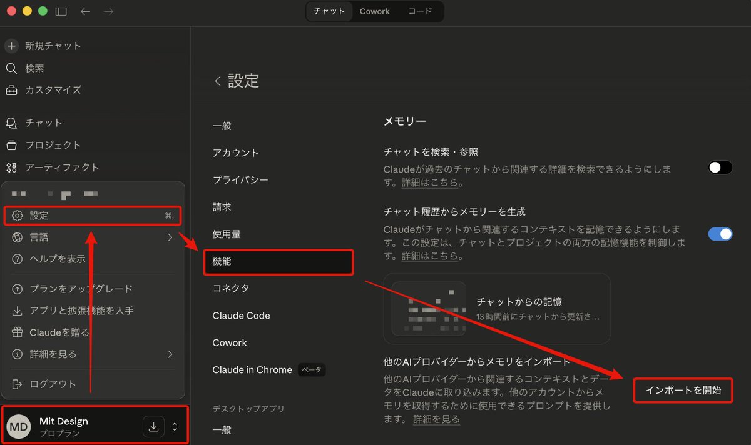
Task: Expand the 言語 submenu arrow
Action: click(170, 237)
